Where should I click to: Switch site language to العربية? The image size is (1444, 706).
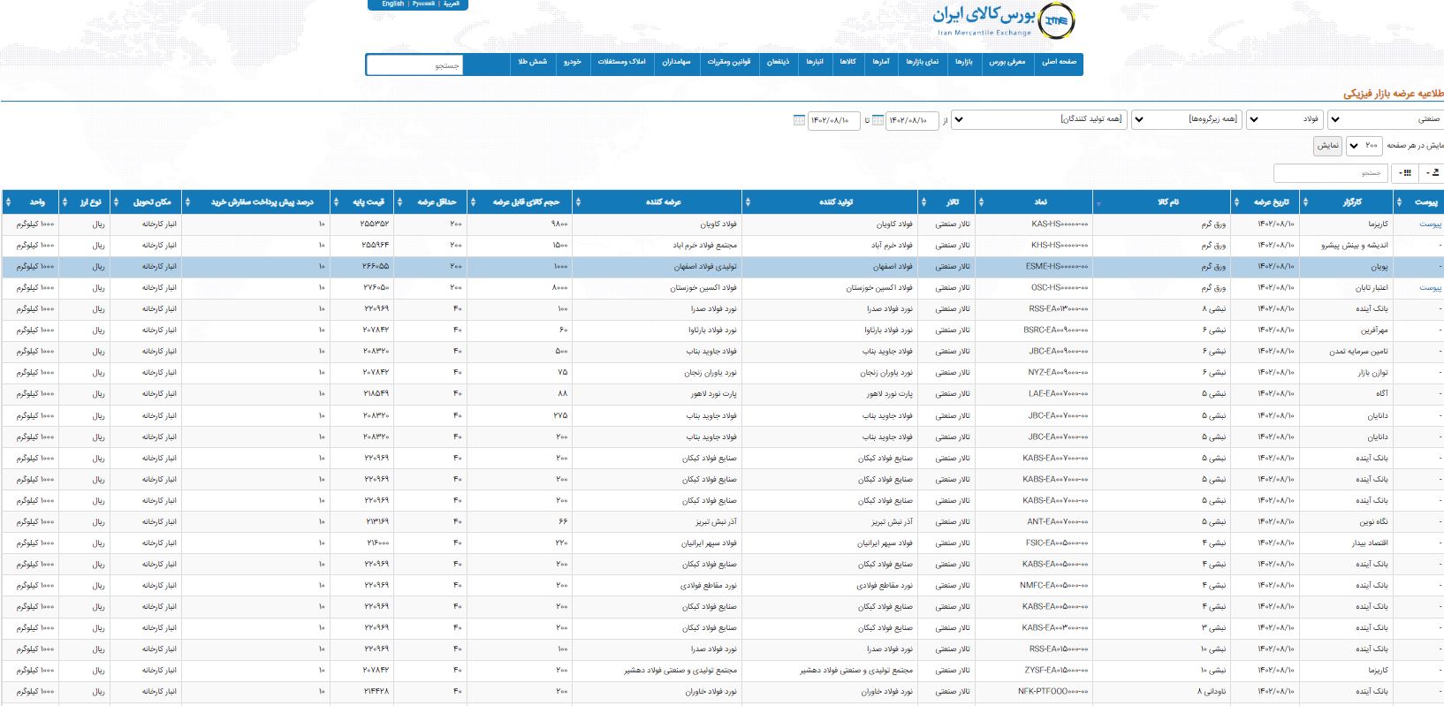(x=451, y=4)
